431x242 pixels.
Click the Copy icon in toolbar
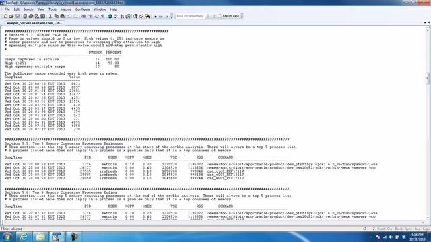56,16
